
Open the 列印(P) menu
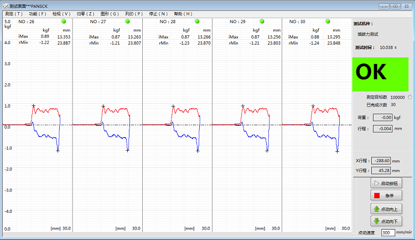click(x=134, y=13)
